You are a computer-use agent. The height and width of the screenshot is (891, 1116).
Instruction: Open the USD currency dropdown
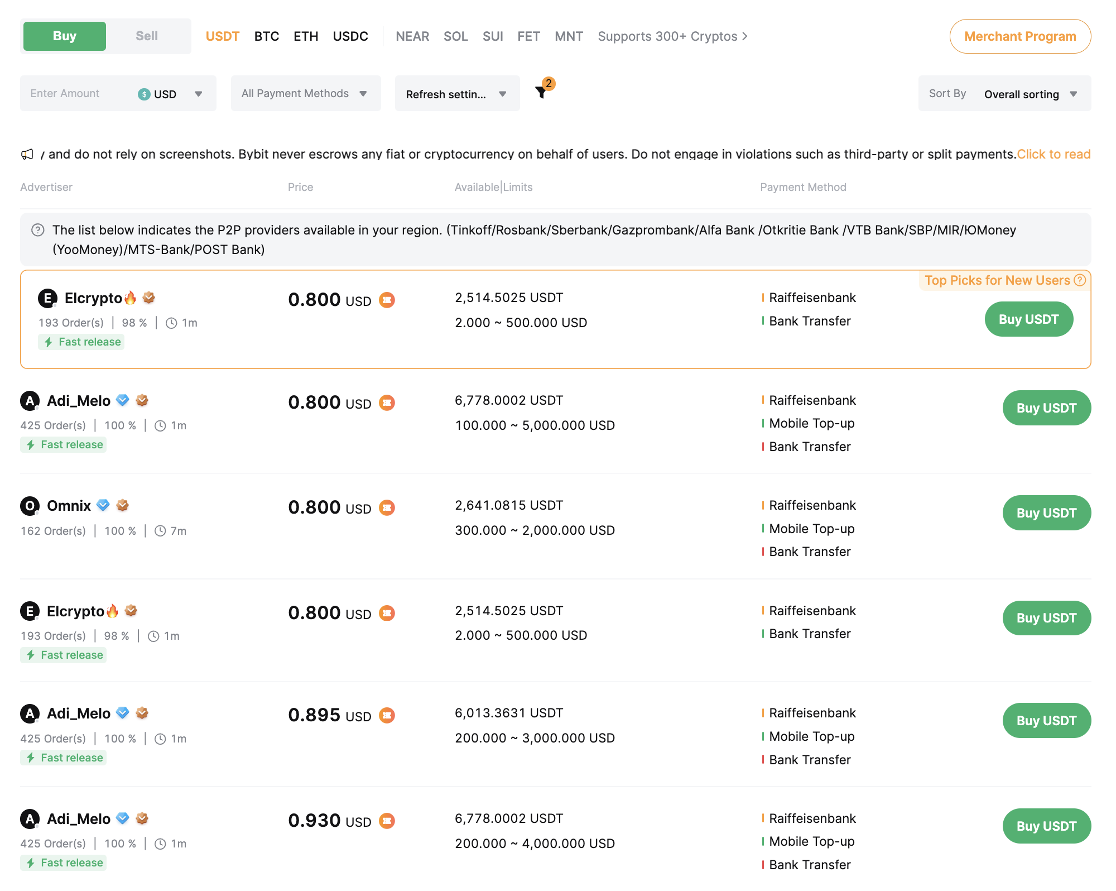[170, 94]
